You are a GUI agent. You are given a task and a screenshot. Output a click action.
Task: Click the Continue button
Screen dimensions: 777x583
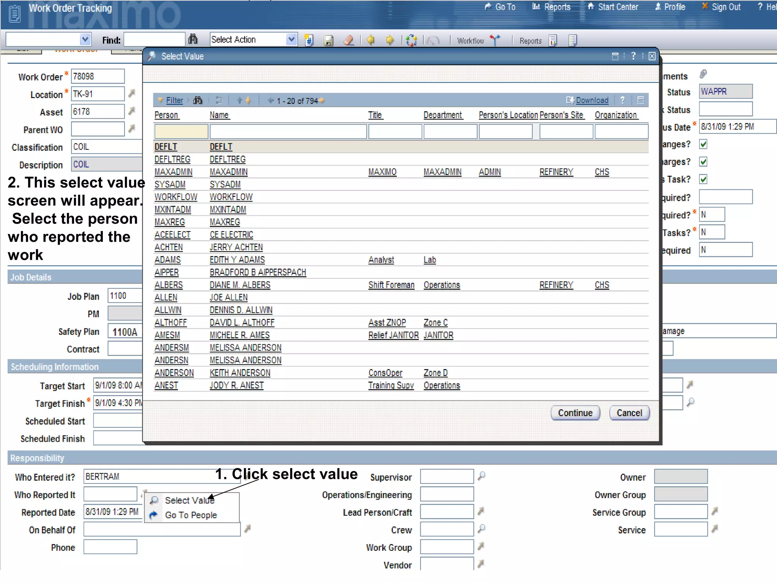(575, 413)
